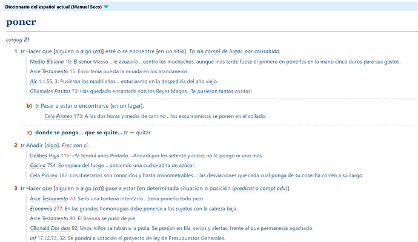Click the 'cd' abbreviation in definition 1
Screen dimensions: 418x242
pyautogui.click(x=98, y=51)
